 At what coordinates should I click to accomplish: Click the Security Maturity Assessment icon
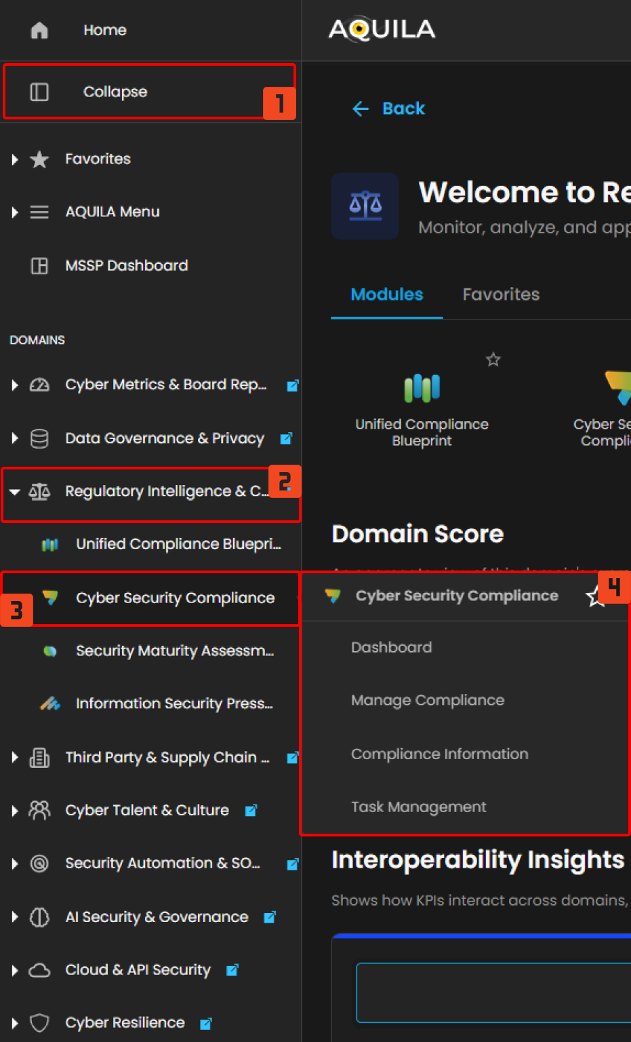(49, 651)
